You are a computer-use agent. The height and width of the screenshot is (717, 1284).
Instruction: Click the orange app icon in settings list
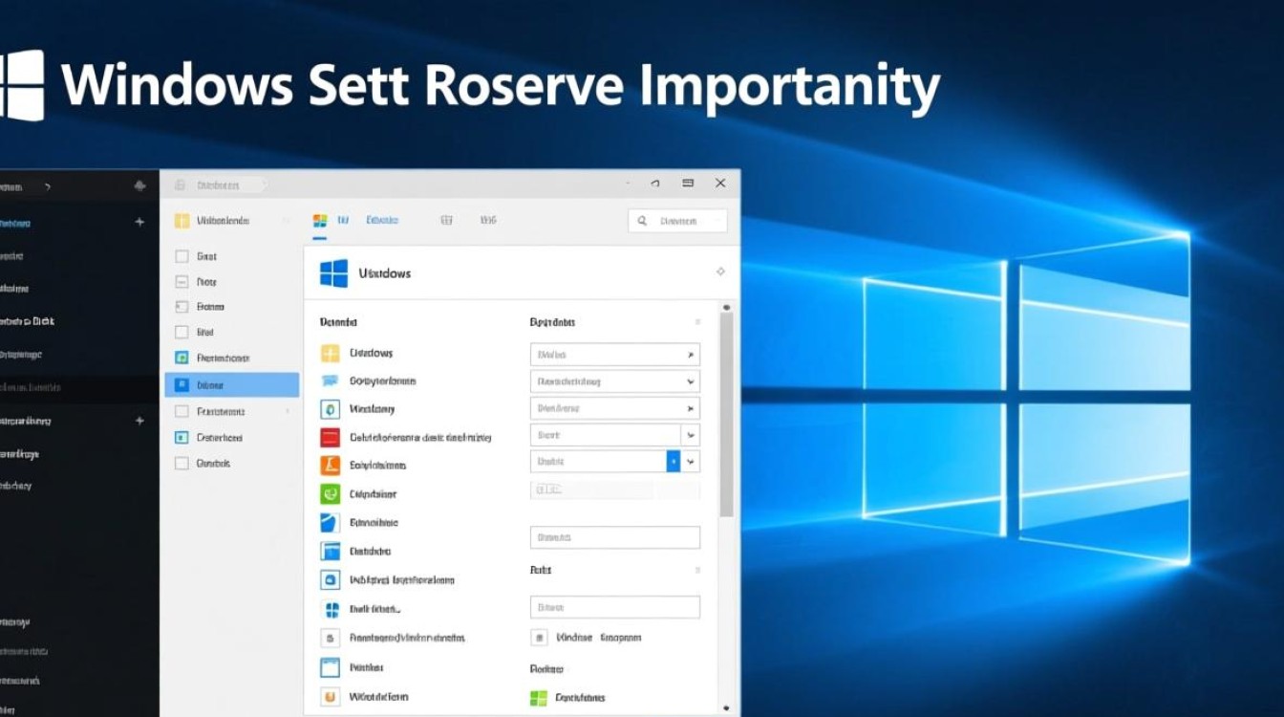tap(330, 466)
